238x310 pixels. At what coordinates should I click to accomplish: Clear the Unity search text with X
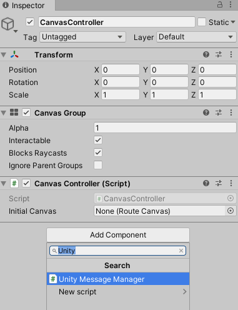pos(181,251)
